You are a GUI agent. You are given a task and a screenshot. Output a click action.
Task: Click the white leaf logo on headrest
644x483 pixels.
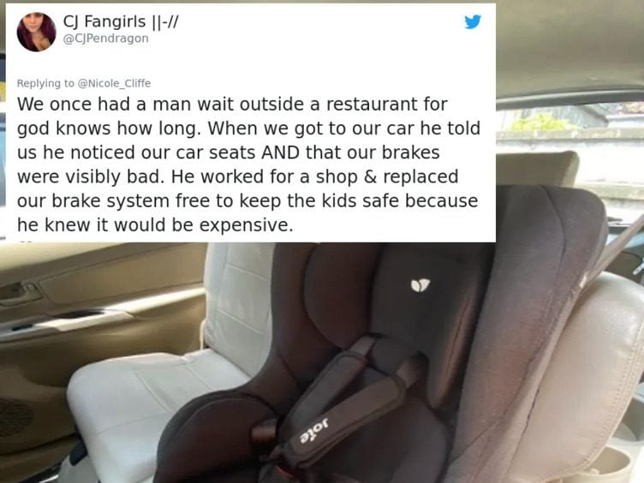pos(420,285)
